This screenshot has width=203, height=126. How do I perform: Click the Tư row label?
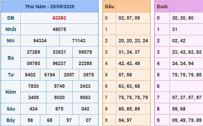pyautogui.click(x=11, y=75)
